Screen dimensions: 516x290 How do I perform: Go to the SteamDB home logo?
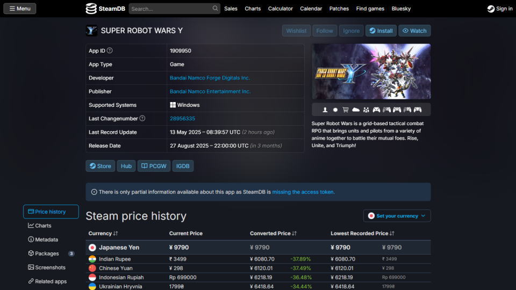click(x=105, y=9)
